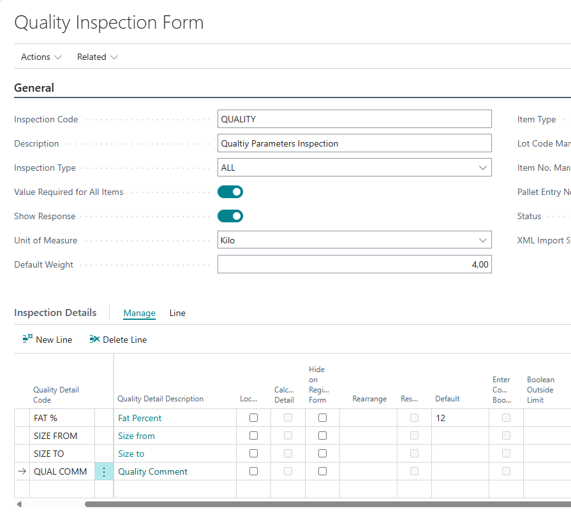571x532 pixels.
Task: Click the horizontal scrollbar under the grid
Action: coord(319,504)
